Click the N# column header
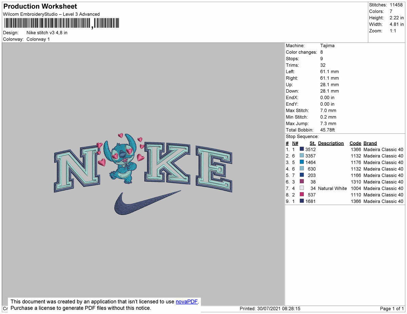The image size is (407, 314). coord(294,143)
